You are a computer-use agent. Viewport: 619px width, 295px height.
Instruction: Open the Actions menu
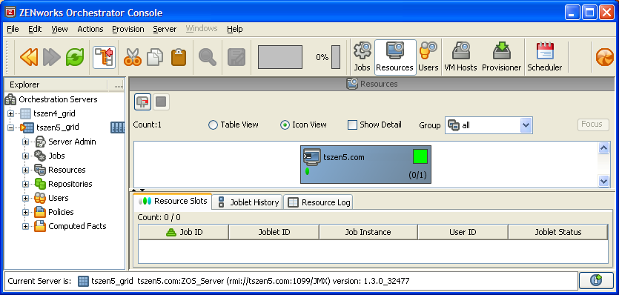click(90, 29)
